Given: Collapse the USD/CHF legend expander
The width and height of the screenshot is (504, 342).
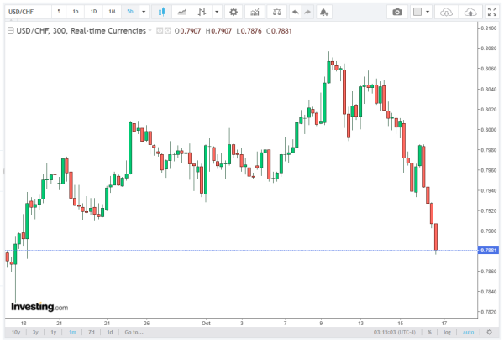Looking at the screenshot, I should point(9,29).
